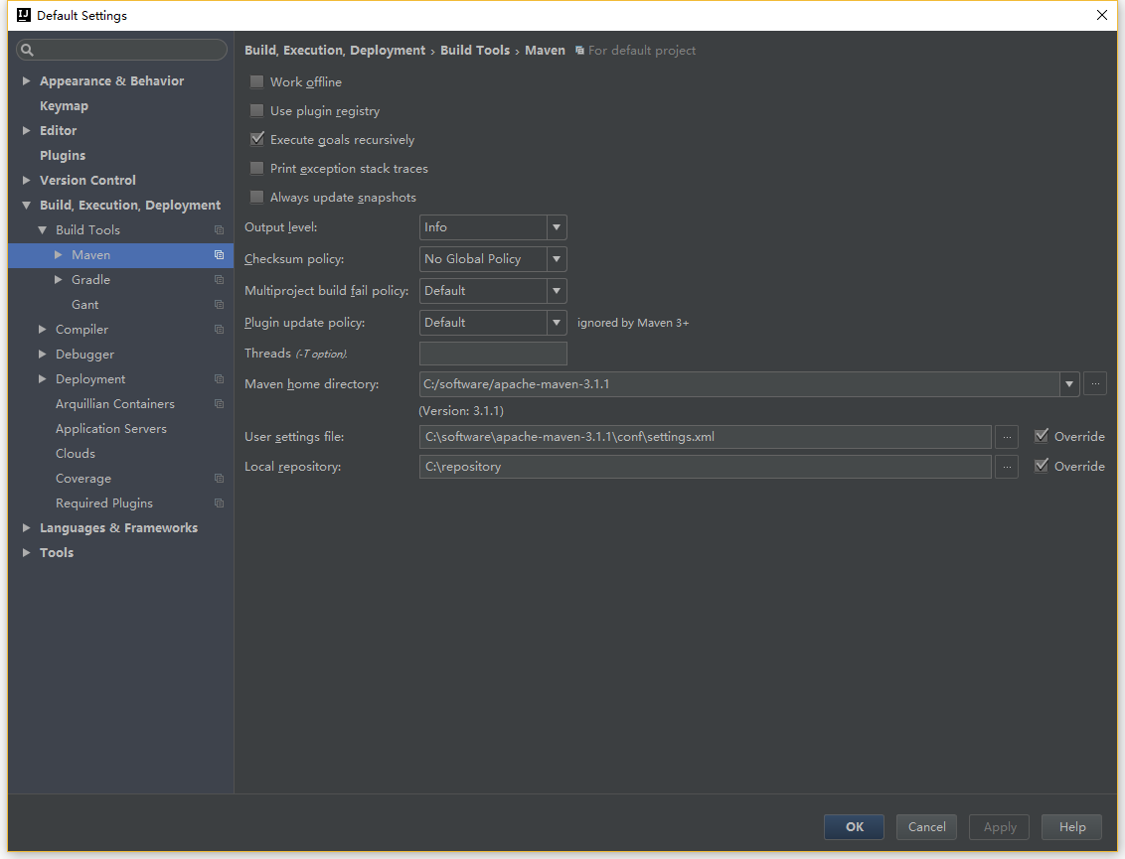Click the project-level icon beside Gradle
Viewport: 1125px width, 859px height.
tap(219, 280)
